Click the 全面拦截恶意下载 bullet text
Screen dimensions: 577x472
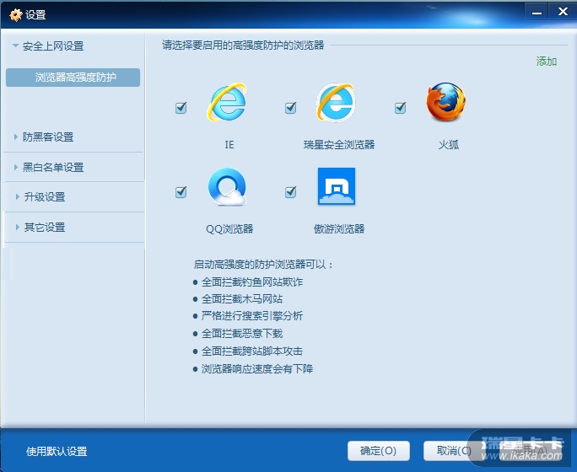[242, 334]
